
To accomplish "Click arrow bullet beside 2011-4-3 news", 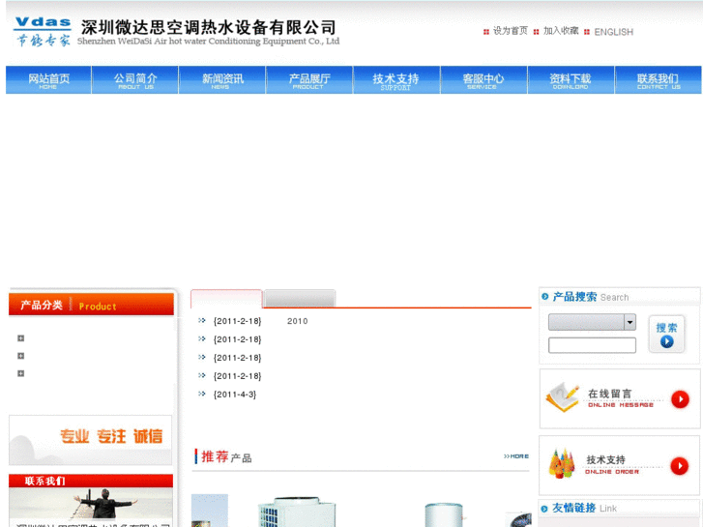I will click(202, 394).
